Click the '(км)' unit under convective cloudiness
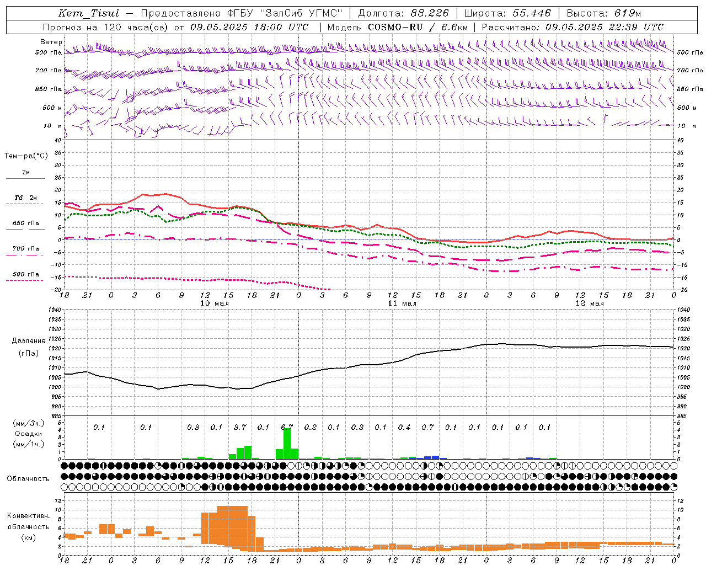Viewport: 706px width, 565px height. (28, 537)
